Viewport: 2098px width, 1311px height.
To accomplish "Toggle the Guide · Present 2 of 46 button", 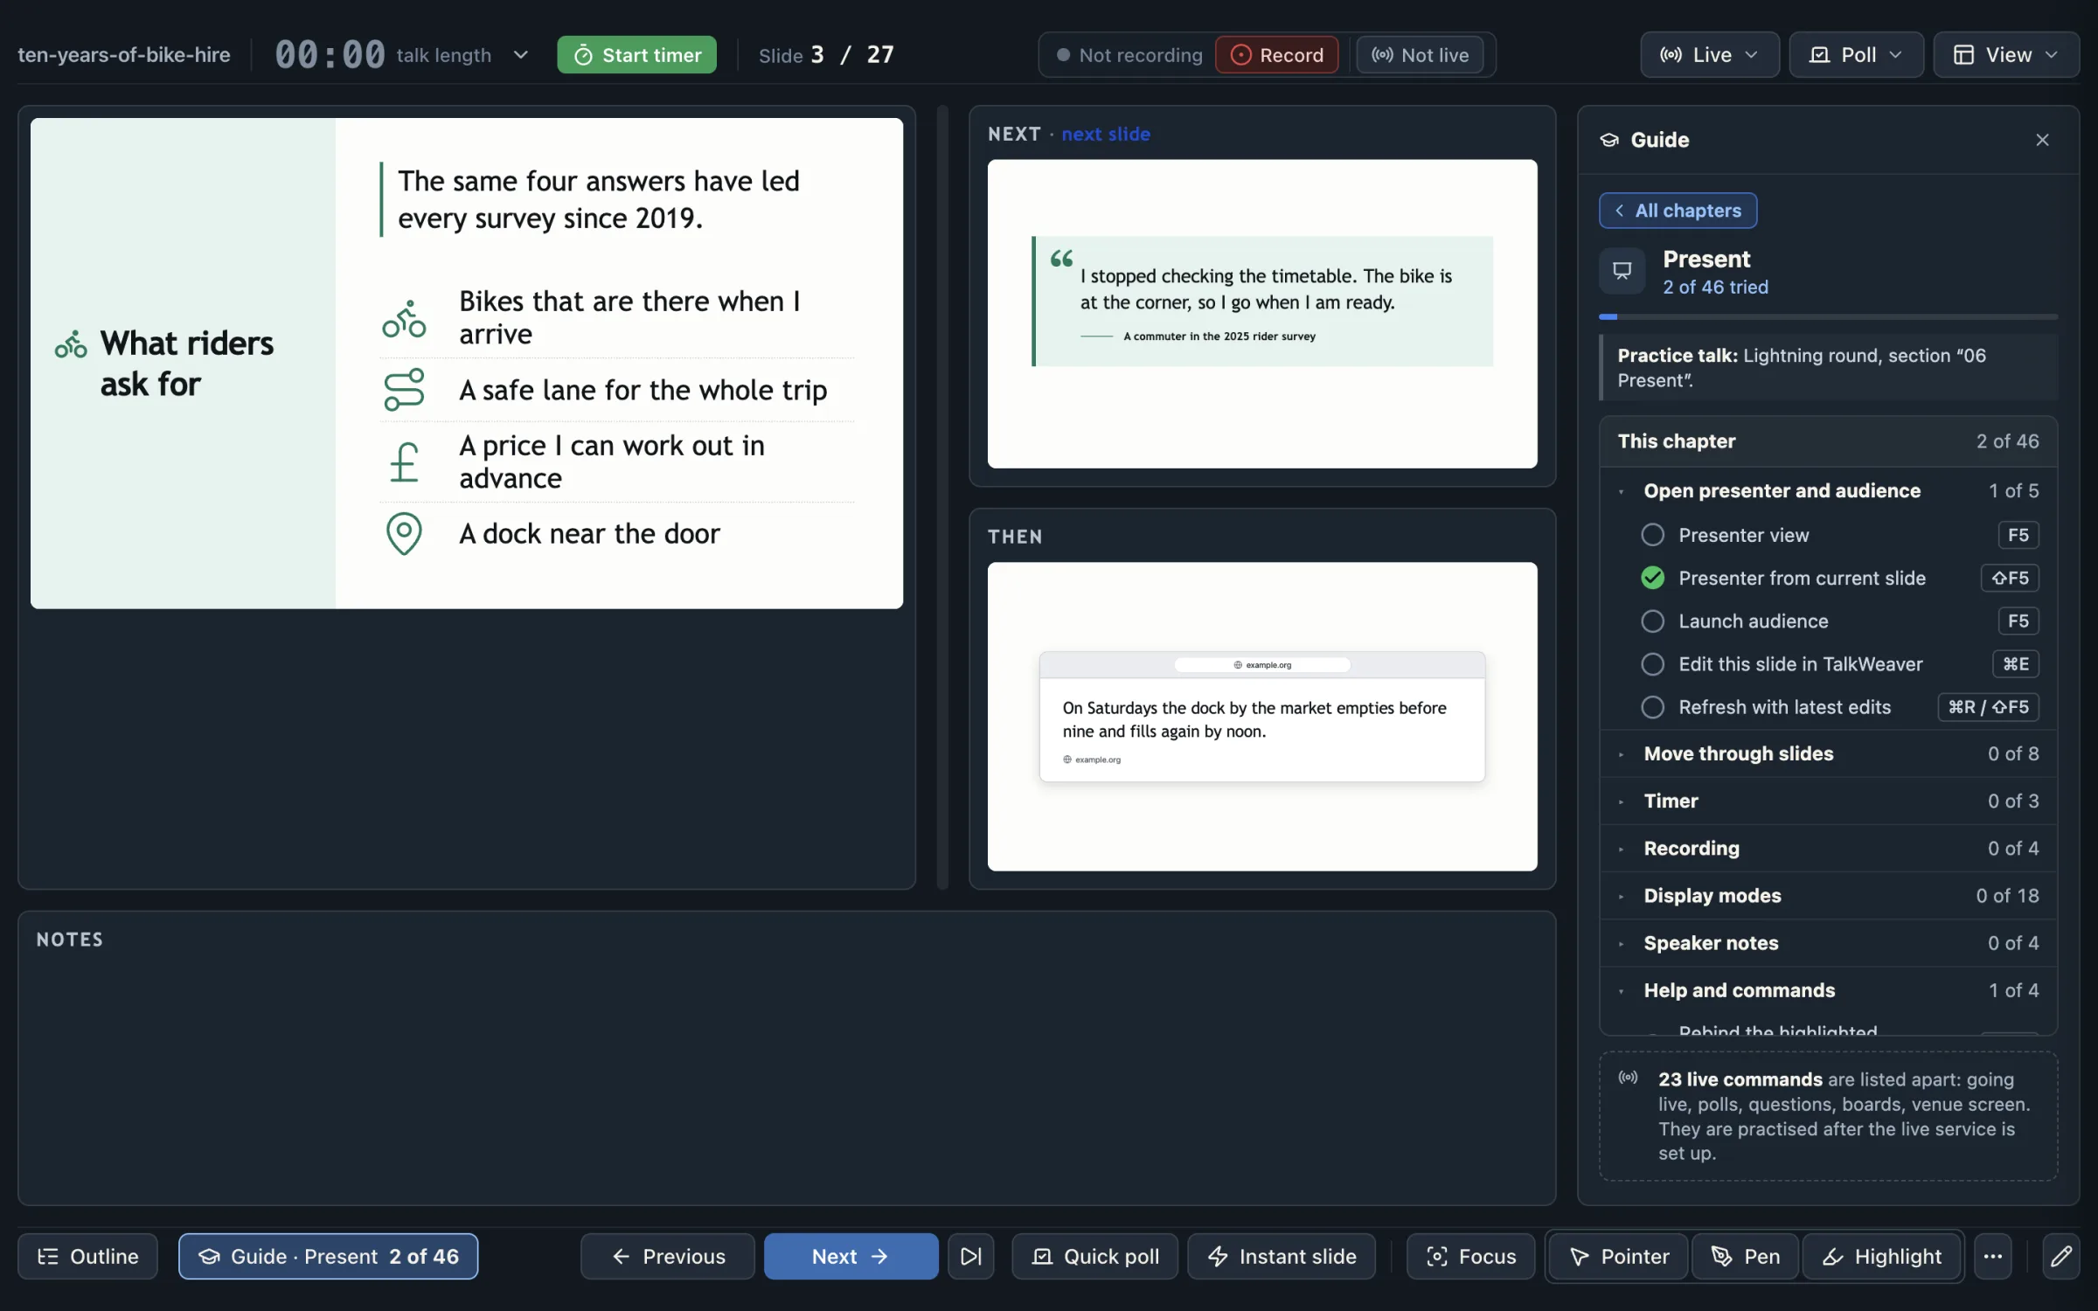I will (x=328, y=1256).
